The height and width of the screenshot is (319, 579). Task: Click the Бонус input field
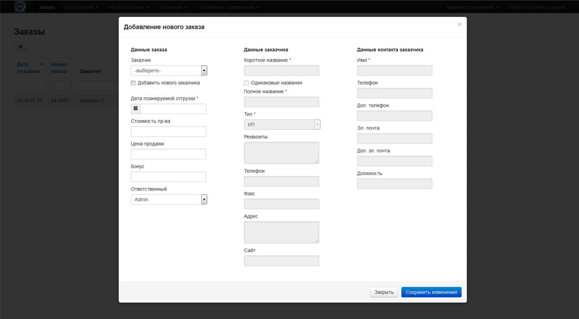[x=168, y=177]
